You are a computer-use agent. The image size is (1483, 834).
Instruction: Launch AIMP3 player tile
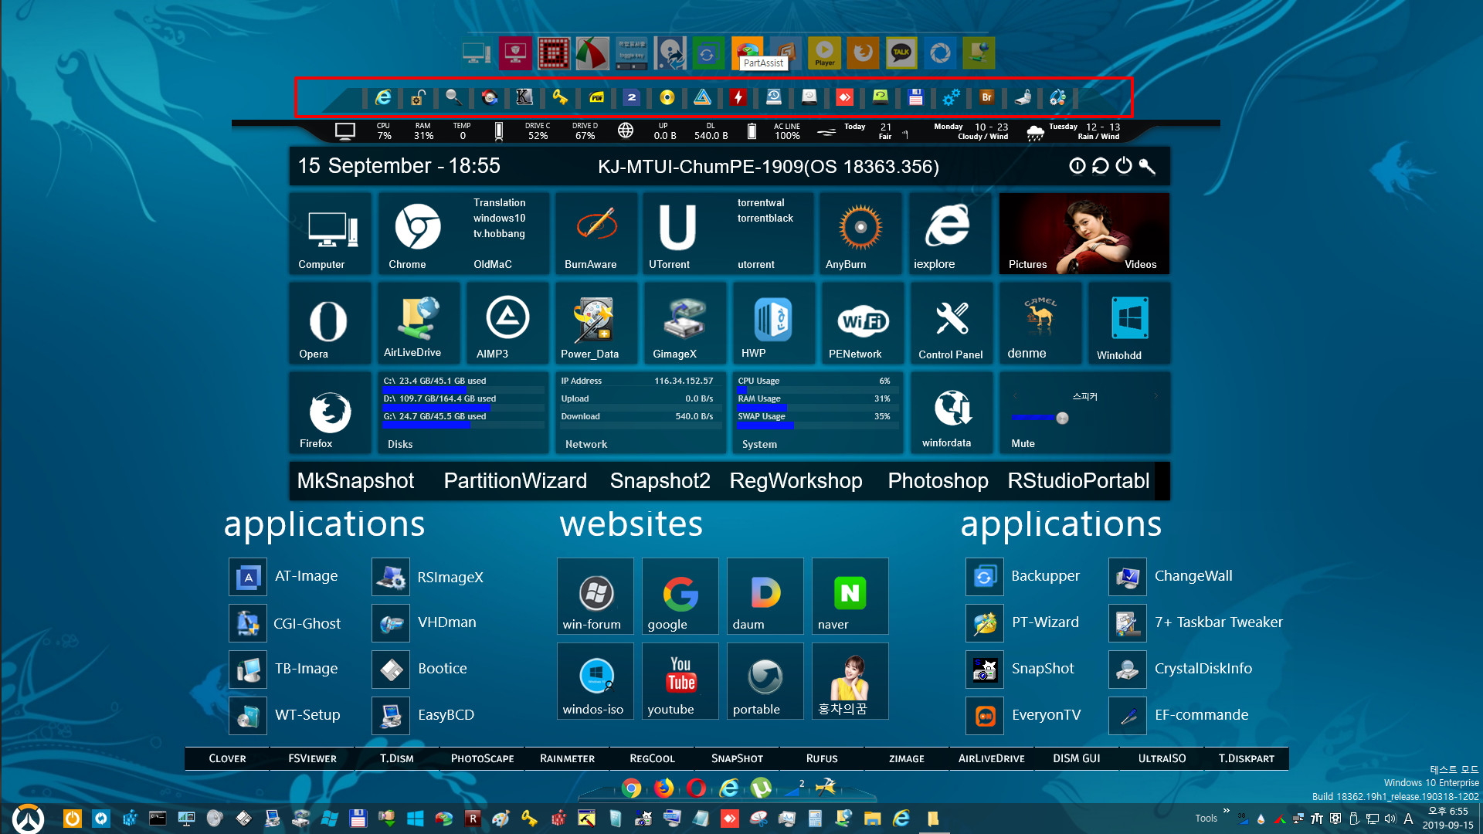[507, 323]
